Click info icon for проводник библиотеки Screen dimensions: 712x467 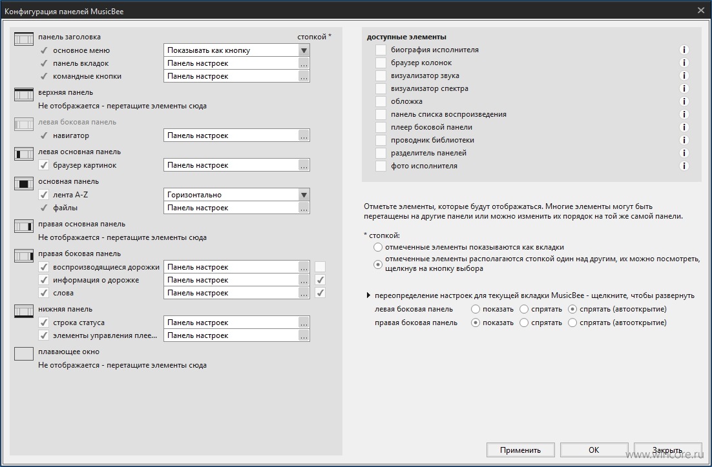point(684,140)
